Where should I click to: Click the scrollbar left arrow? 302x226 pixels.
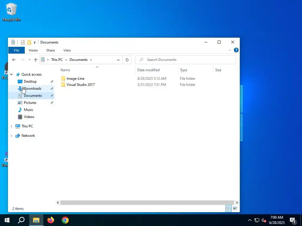coord(58,202)
